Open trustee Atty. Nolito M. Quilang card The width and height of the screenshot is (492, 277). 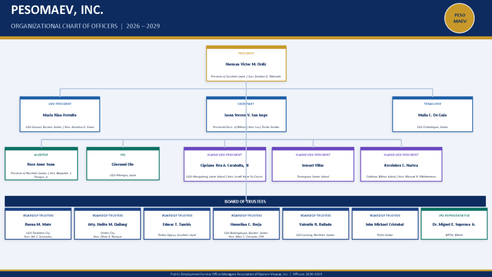(x=107, y=224)
